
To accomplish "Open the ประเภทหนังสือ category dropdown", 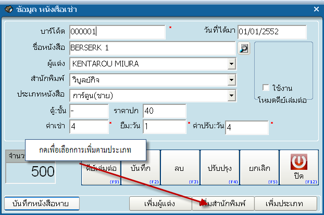I will coord(232,96).
